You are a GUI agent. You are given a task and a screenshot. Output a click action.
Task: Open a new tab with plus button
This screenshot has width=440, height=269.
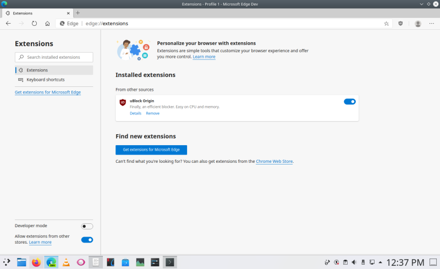point(78,13)
